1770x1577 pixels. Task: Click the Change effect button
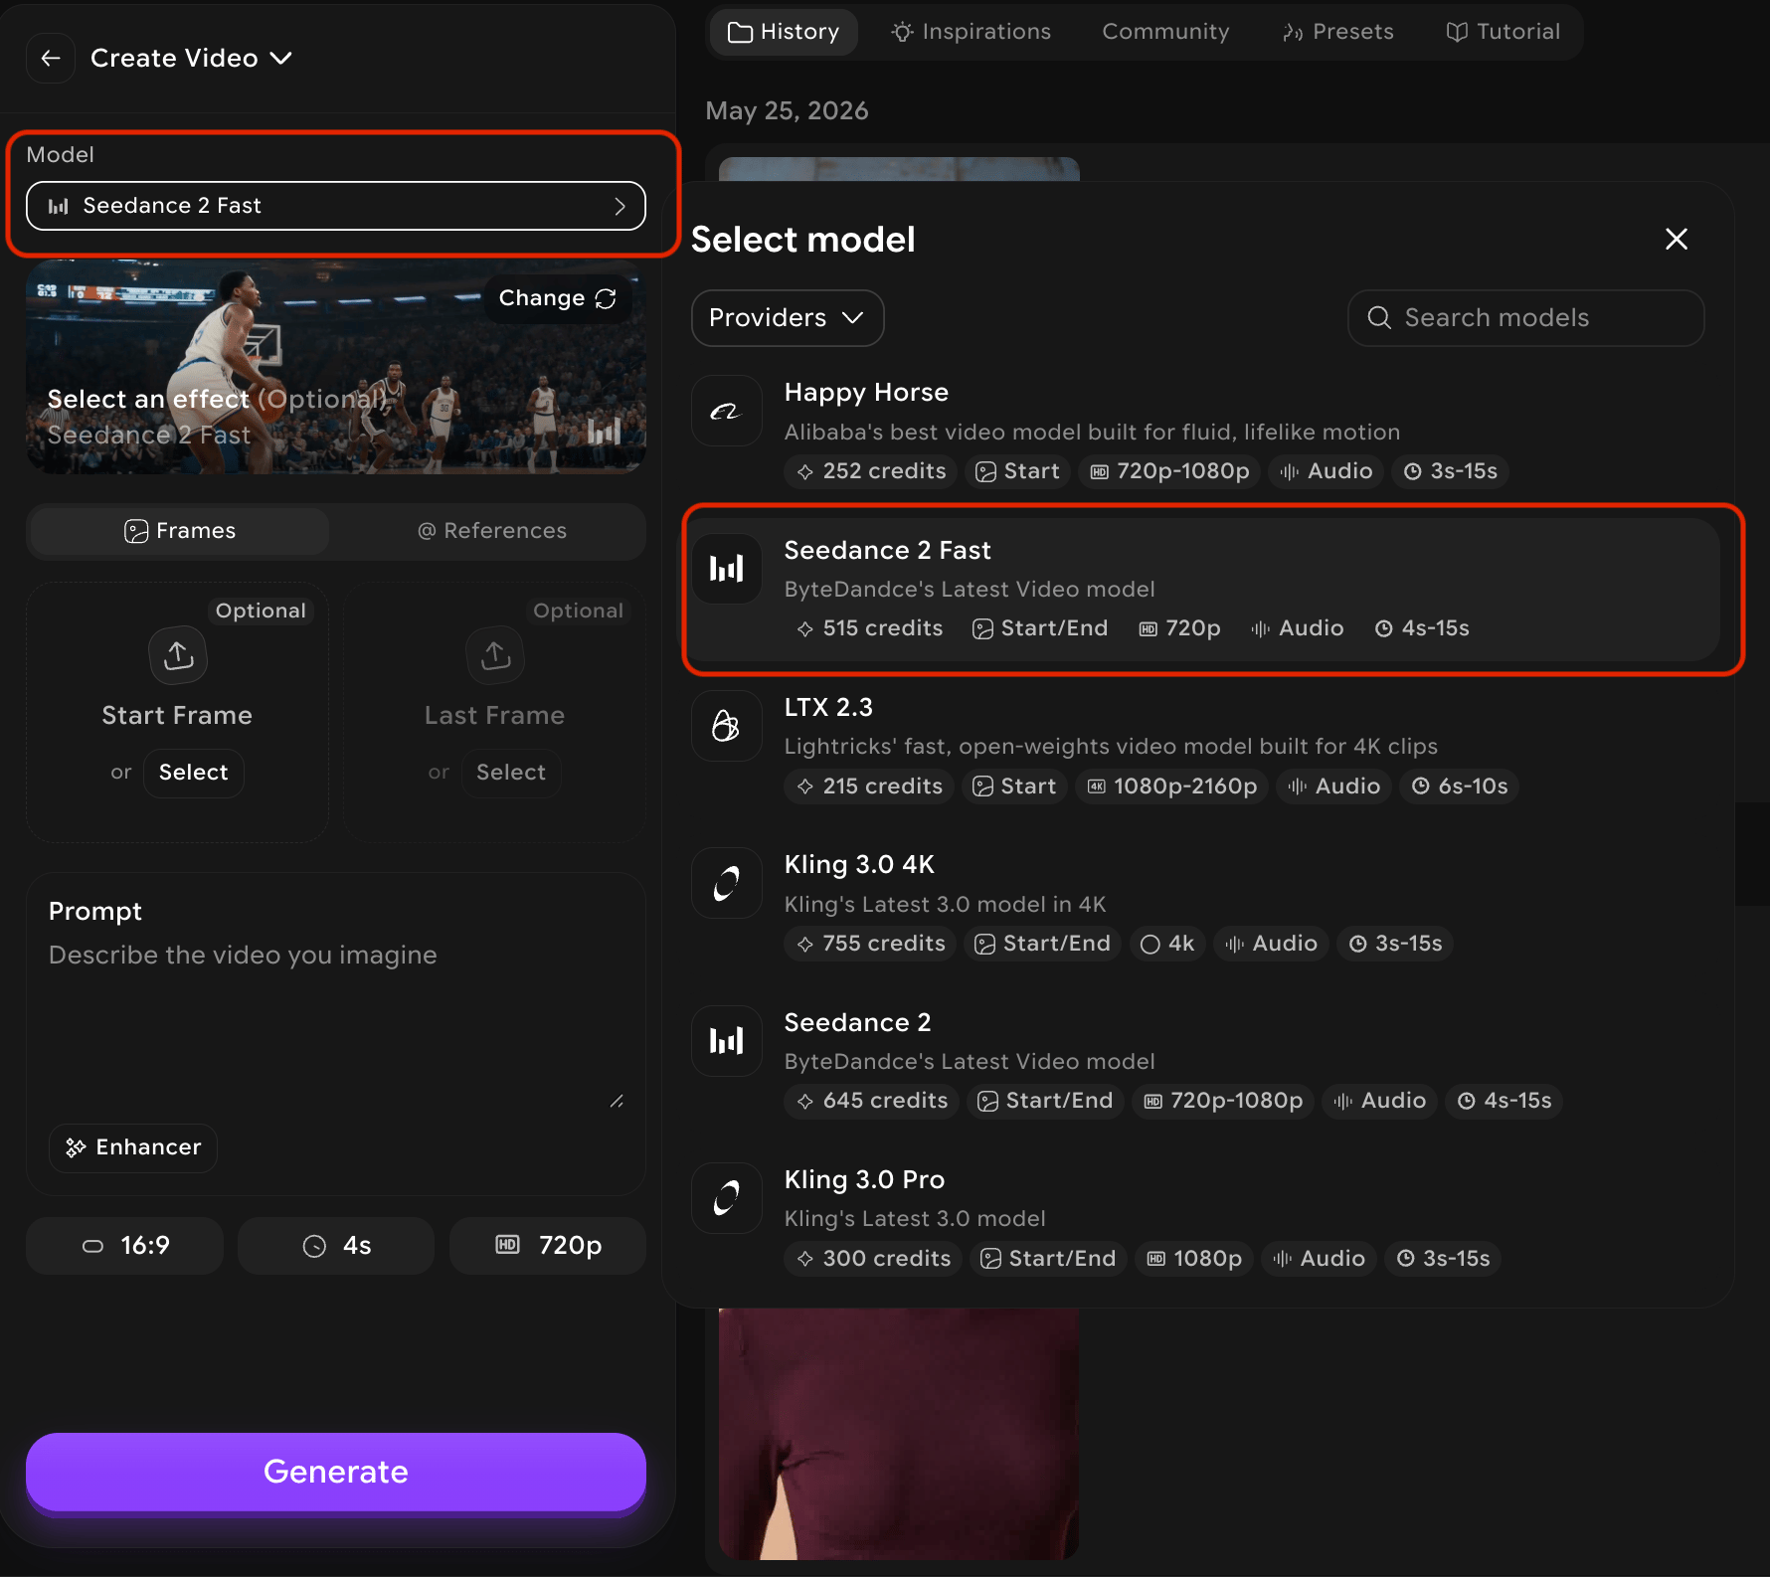click(557, 298)
